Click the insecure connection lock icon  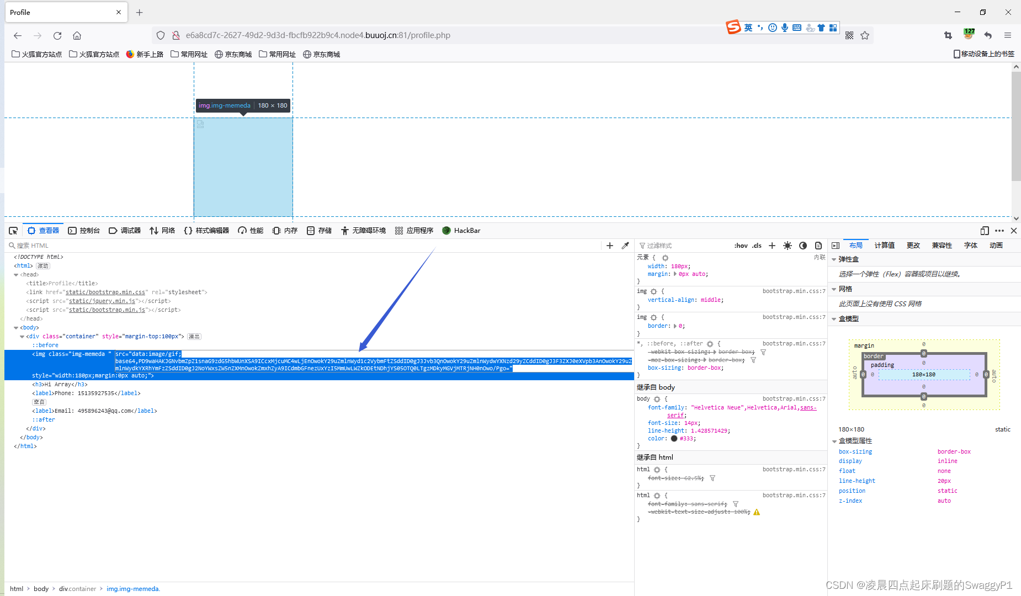[176, 35]
